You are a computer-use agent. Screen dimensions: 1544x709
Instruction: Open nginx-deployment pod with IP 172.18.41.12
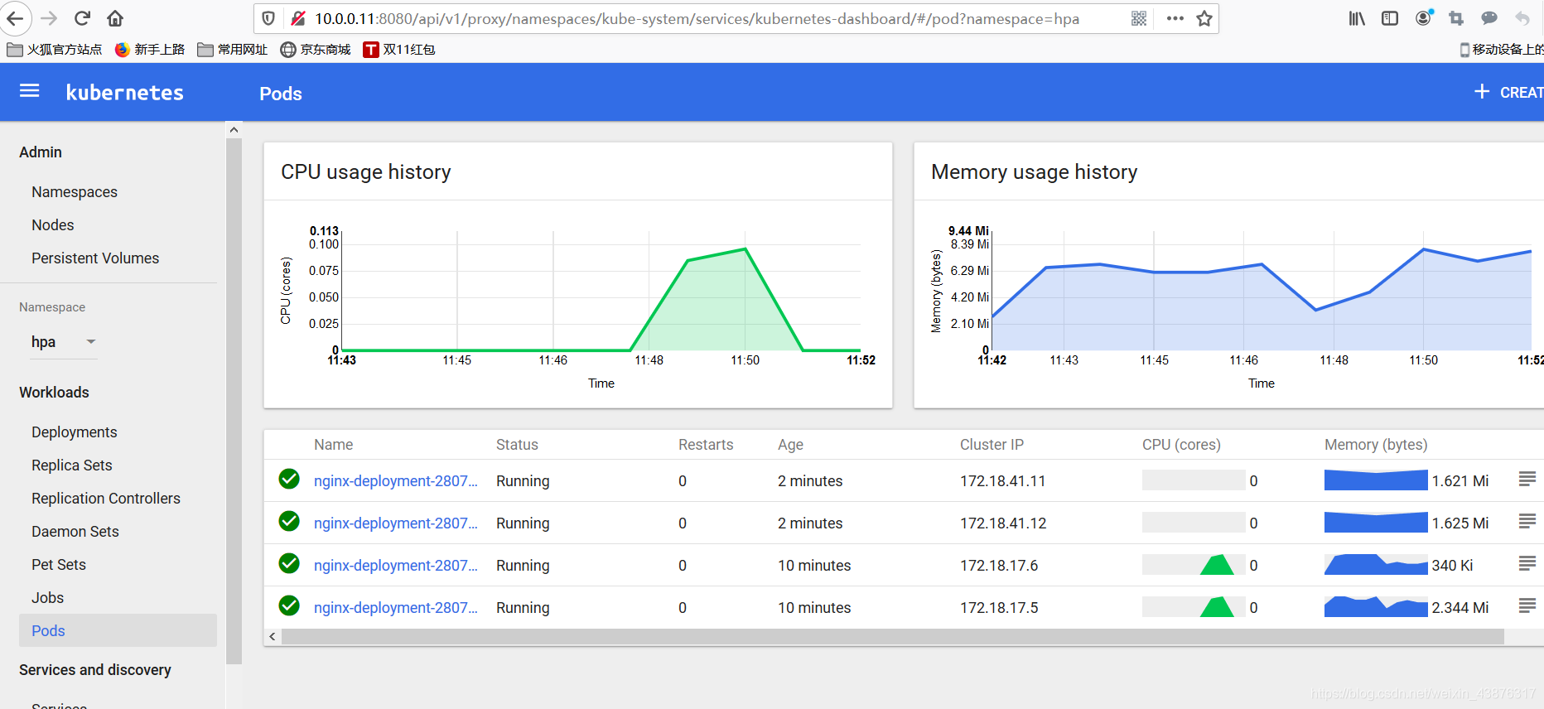396,523
